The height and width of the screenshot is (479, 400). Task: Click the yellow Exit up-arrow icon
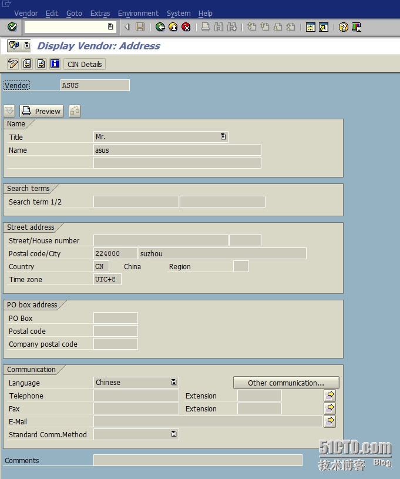click(x=173, y=27)
